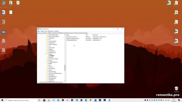
Task: Open File Explorer from the taskbar
Action: (x=49, y=100)
